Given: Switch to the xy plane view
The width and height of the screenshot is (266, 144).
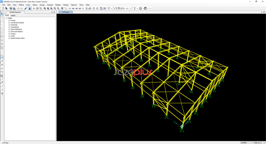Looking at the screenshot, I should click(x=73, y=8).
